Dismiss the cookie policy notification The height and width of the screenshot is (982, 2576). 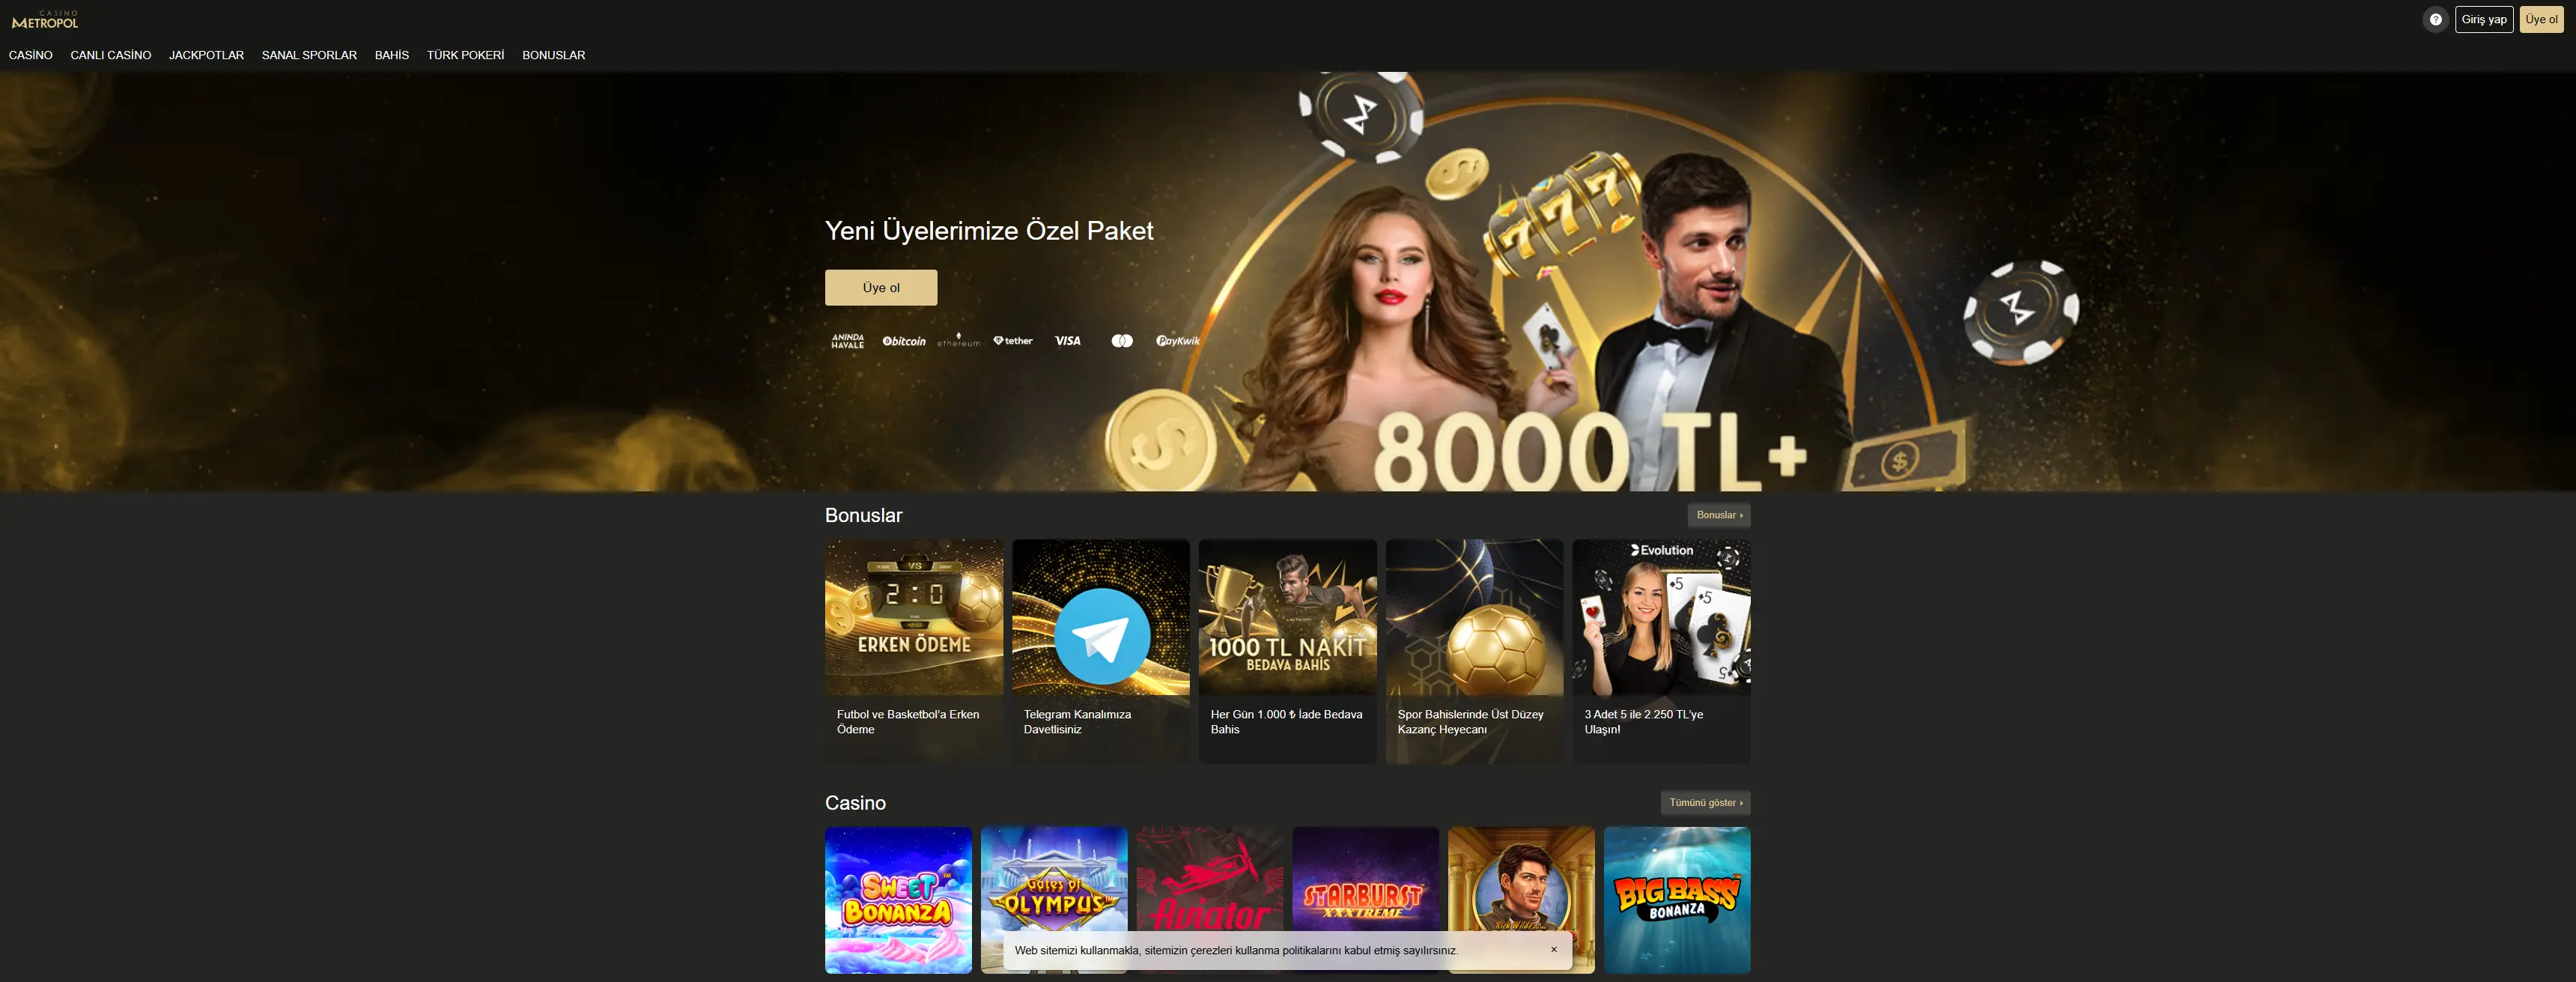pyautogui.click(x=1553, y=950)
